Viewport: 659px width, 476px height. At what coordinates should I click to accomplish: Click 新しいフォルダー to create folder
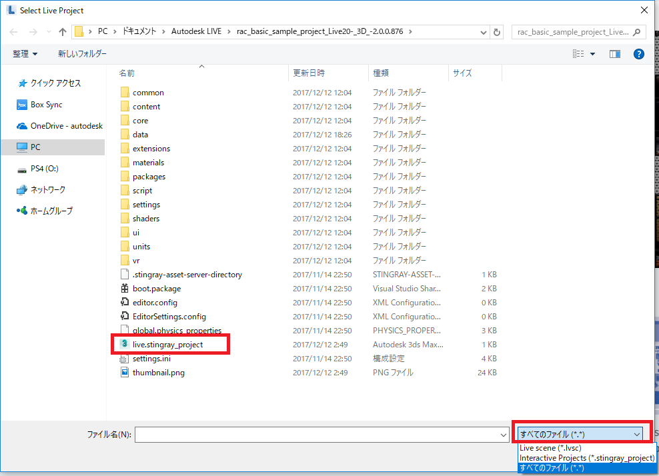83,54
